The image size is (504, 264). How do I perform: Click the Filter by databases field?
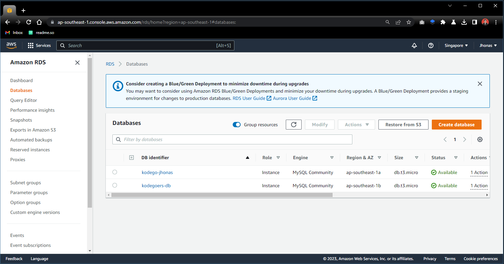point(232,139)
